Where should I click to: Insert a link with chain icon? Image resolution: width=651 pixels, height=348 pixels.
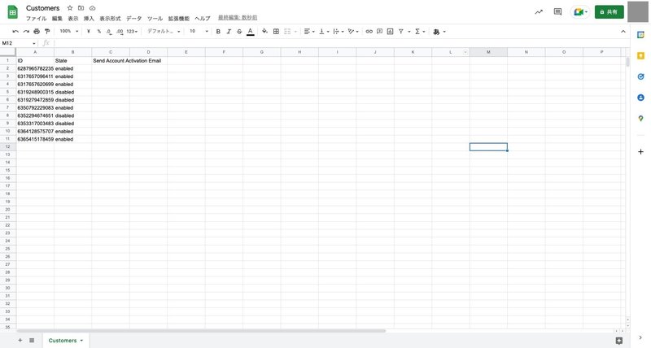(x=369, y=32)
